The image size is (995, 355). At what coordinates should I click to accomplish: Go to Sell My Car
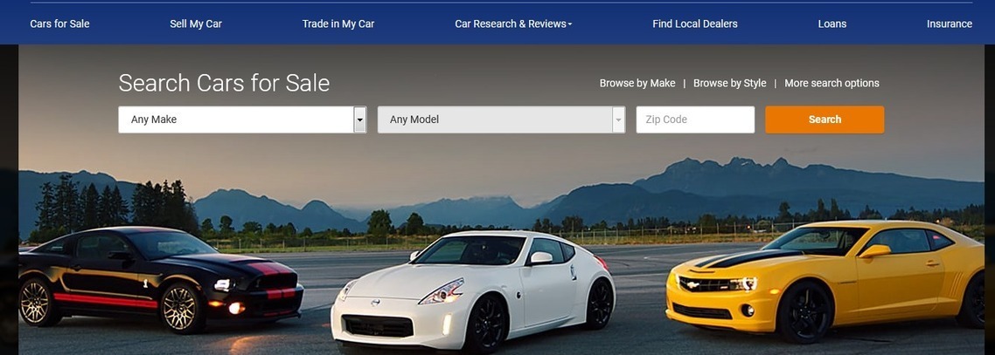click(196, 24)
